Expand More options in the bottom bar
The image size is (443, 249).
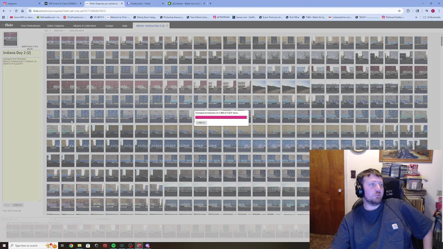(x=103, y=219)
